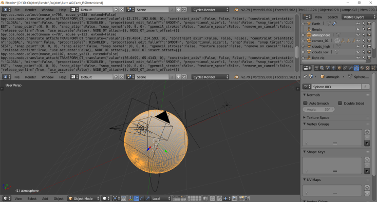This screenshot has width=377, height=202.
Task: Open the Modifiers wrench properties tab
Action: tap(351, 68)
